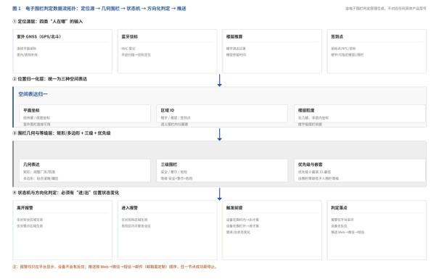
Task: Open the 离开报警 card
Action: 62,230
